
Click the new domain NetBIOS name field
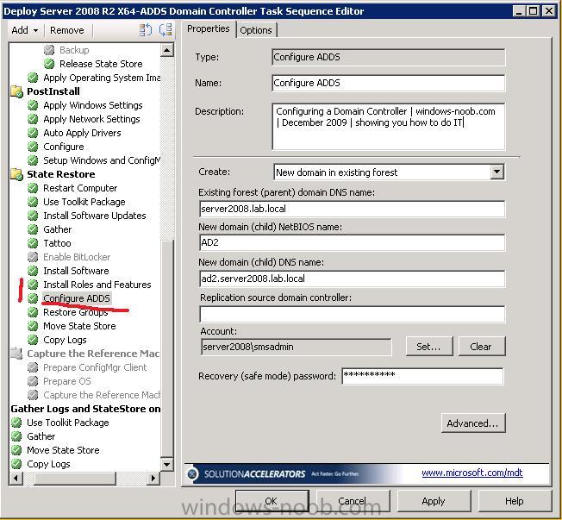[352, 242]
